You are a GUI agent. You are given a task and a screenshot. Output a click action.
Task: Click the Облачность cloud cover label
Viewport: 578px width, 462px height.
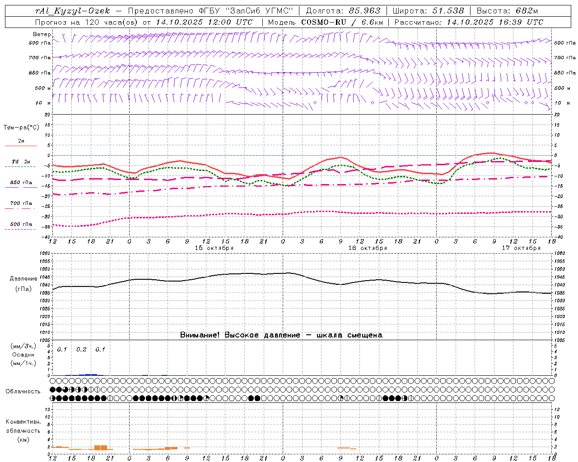click(x=23, y=391)
